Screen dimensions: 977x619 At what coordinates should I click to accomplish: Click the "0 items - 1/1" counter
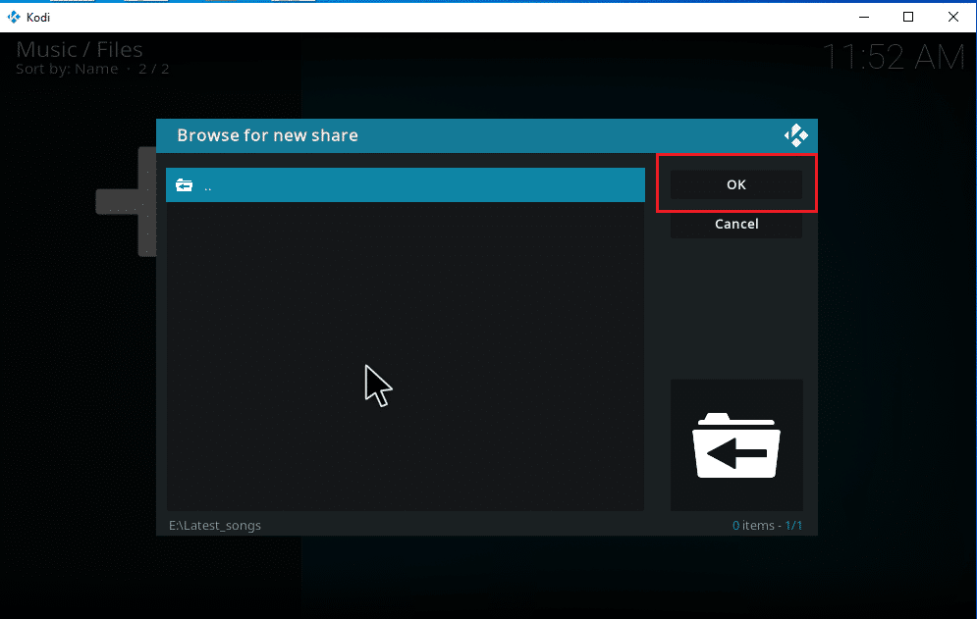tap(767, 526)
